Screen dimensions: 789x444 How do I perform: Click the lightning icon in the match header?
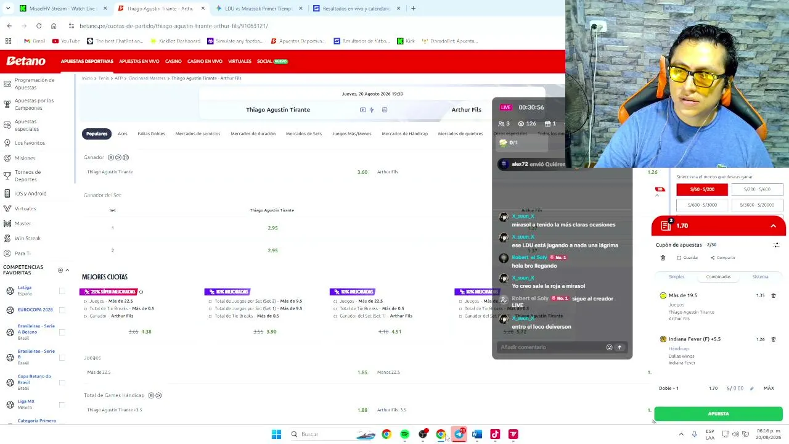371,110
